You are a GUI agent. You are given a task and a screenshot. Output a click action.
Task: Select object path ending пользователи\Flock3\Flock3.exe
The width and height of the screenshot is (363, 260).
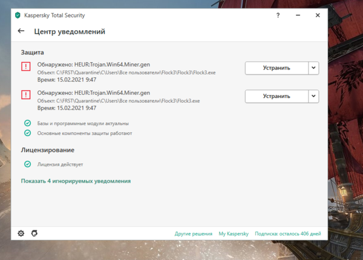click(119, 100)
